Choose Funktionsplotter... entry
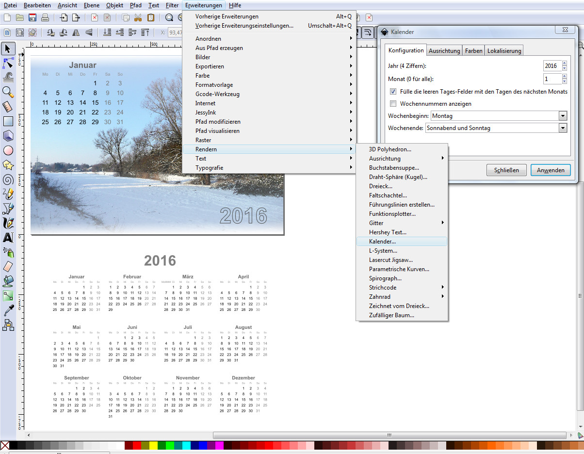Viewport: 584px width, 454px height. 402,214
